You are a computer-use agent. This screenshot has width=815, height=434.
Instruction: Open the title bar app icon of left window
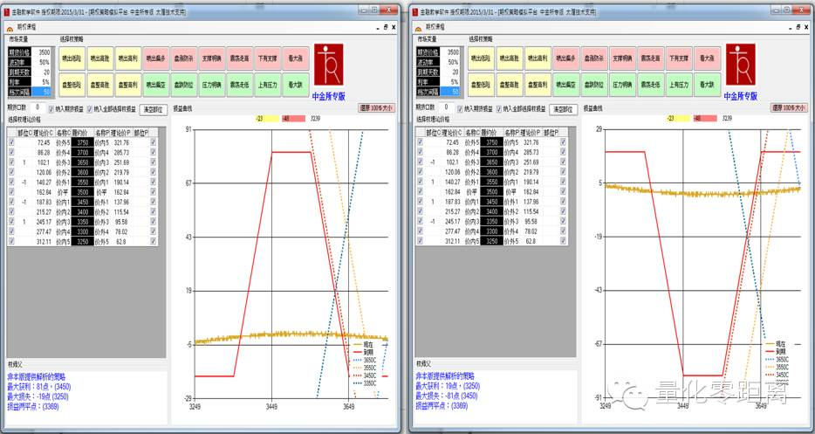7,11
